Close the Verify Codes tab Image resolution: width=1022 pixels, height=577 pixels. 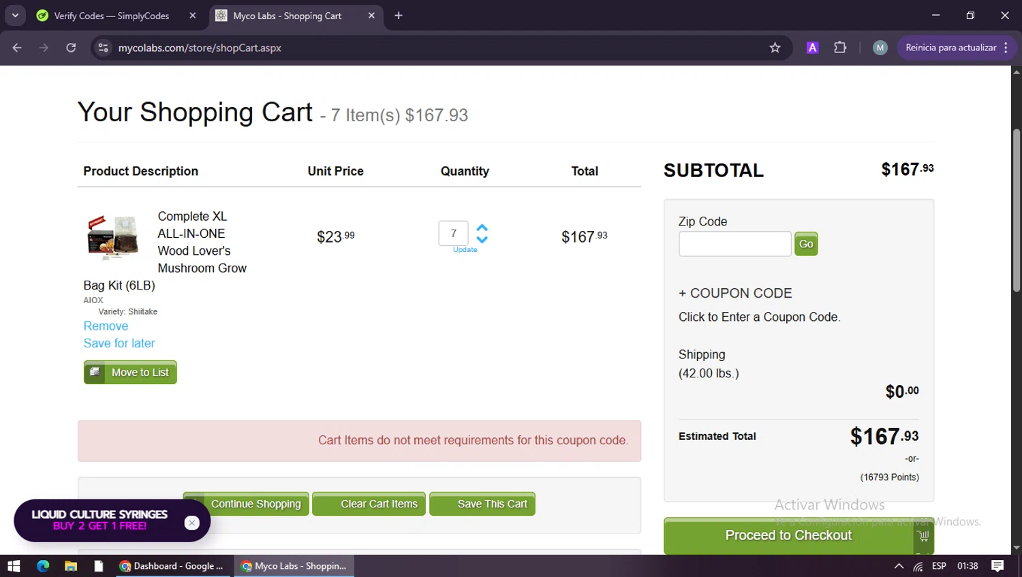pyautogui.click(x=193, y=16)
